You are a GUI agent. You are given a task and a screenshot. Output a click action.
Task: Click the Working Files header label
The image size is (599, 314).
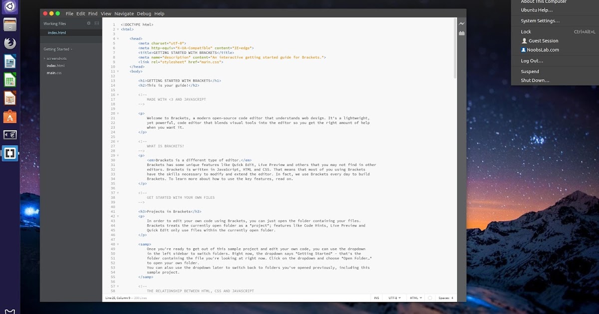(x=54, y=23)
